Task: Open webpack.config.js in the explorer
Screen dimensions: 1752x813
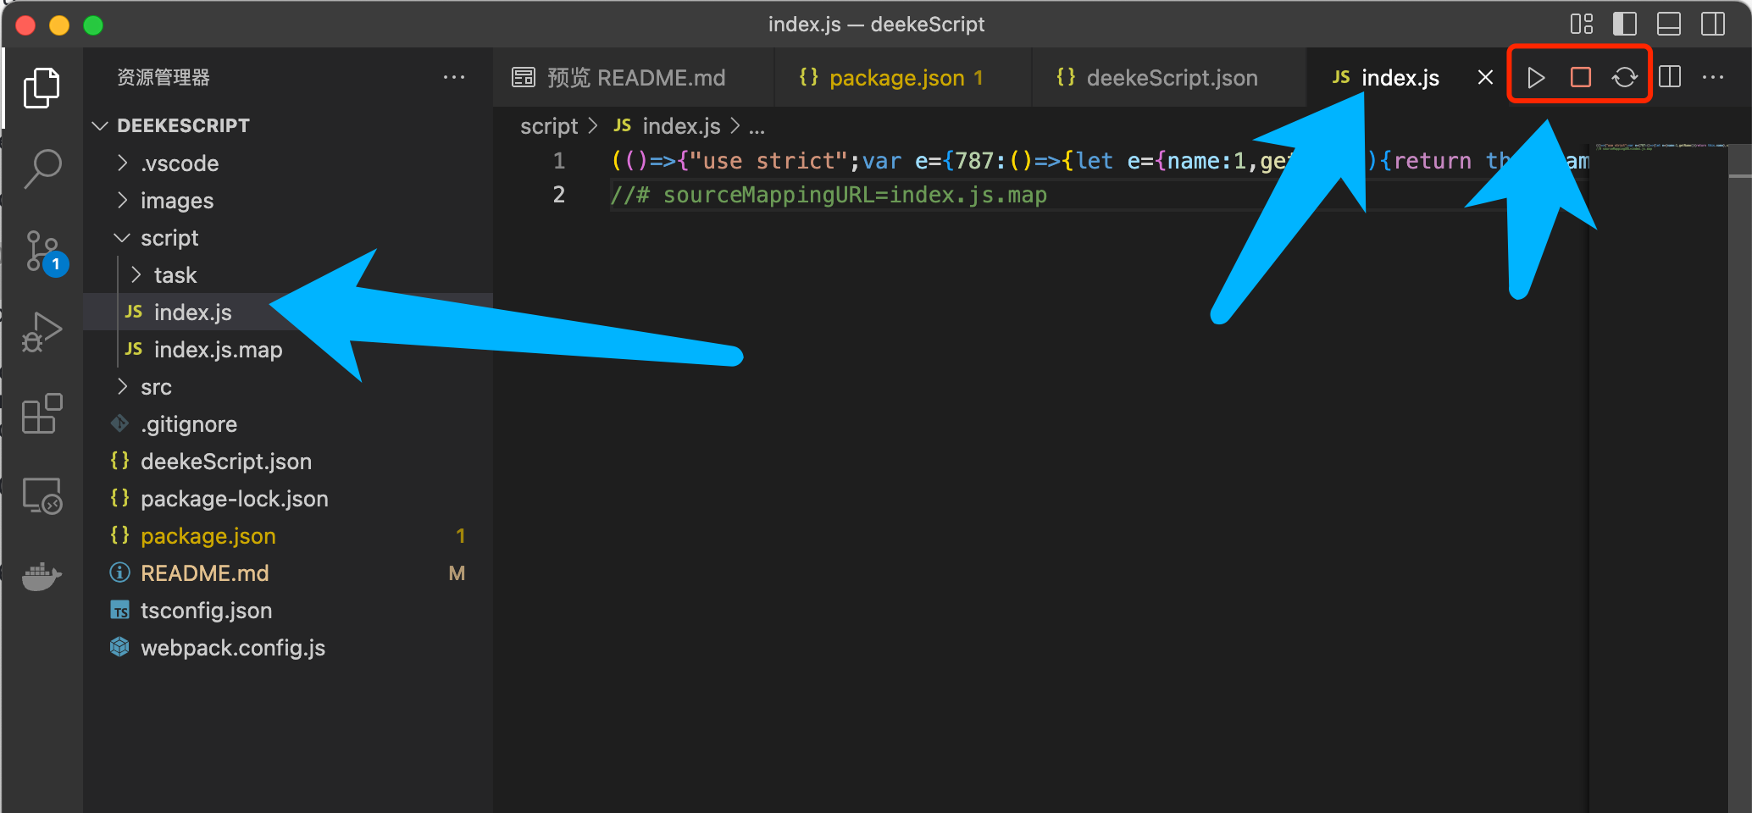Action: click(232, 648)
